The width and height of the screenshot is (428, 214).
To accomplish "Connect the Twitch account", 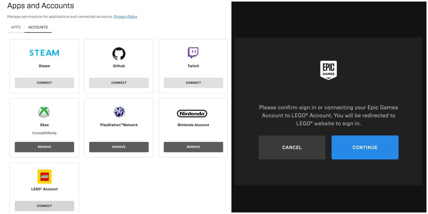I will 193,83.
